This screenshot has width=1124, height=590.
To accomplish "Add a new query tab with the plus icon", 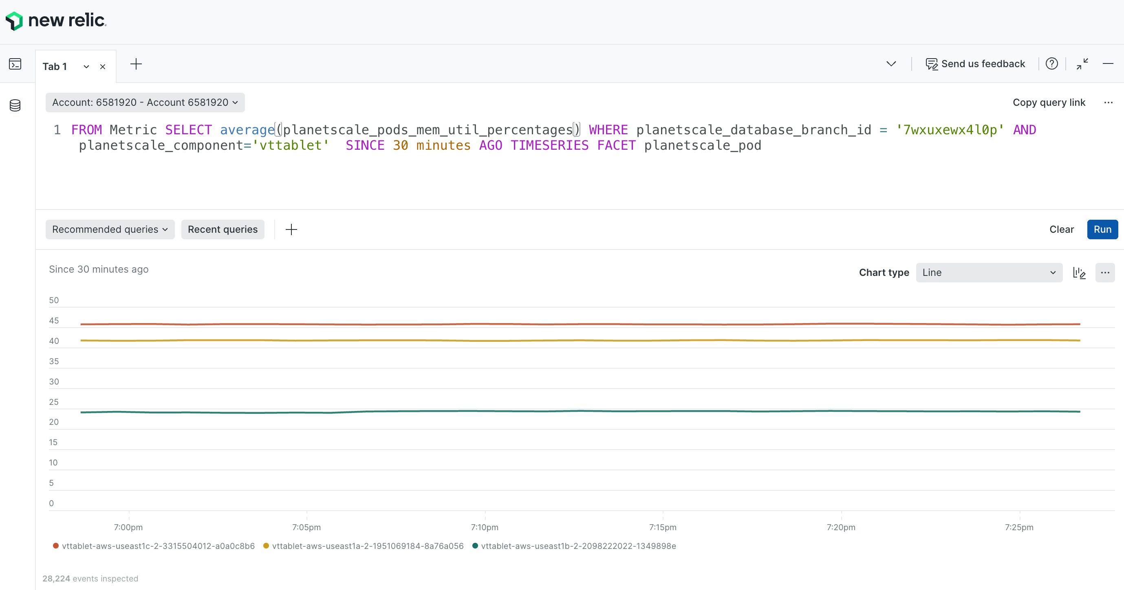I will pyautogui.click(x=136, y=63).
